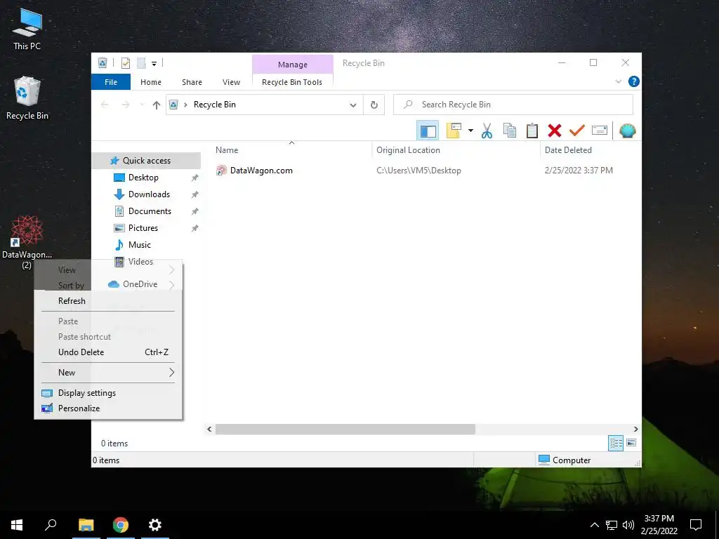Open Downloads in navigation pane
The width and height of the screenshot is (719, 539).
(149, 194)
